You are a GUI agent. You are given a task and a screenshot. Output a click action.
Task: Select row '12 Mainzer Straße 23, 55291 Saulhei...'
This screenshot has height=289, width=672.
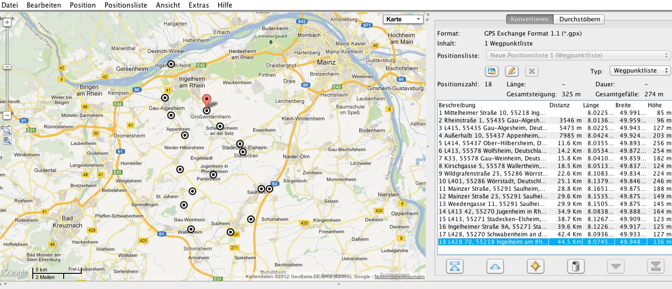(x=555, y=196)
